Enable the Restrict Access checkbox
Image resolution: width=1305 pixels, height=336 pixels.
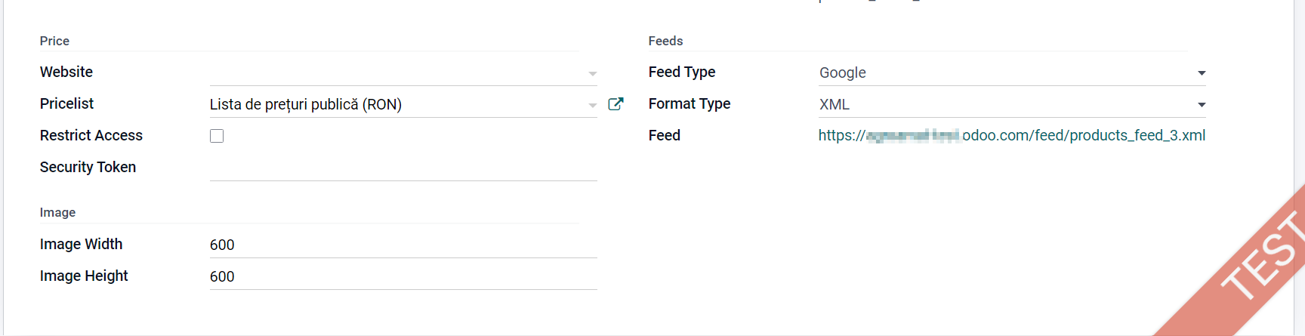pyautogui.click(x=217, y=136)
